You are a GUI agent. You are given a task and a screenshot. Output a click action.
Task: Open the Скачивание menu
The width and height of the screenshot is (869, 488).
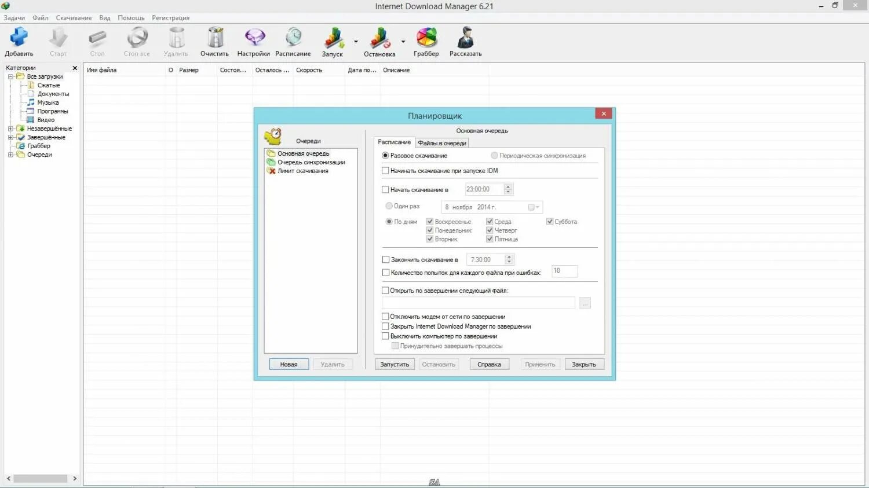click(x=73, y=17)
